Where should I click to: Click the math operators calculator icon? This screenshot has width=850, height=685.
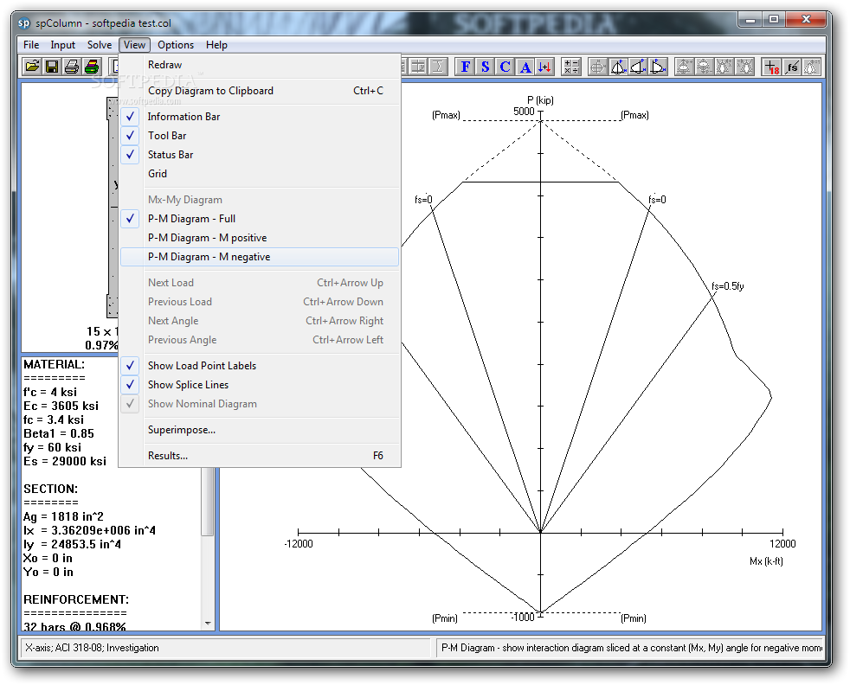click(x=570, y=67)
